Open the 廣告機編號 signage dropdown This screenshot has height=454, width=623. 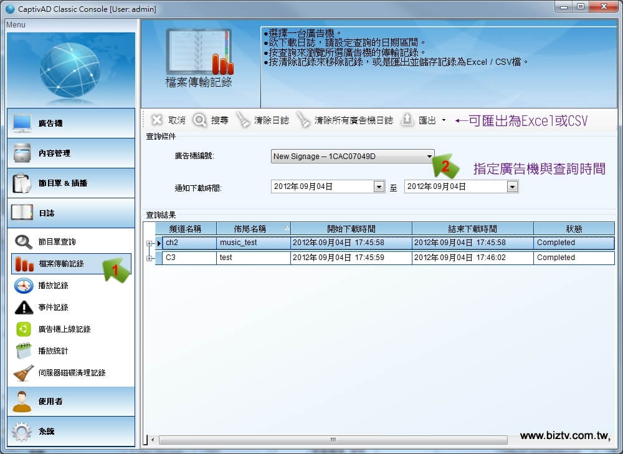tap(429, 157)
